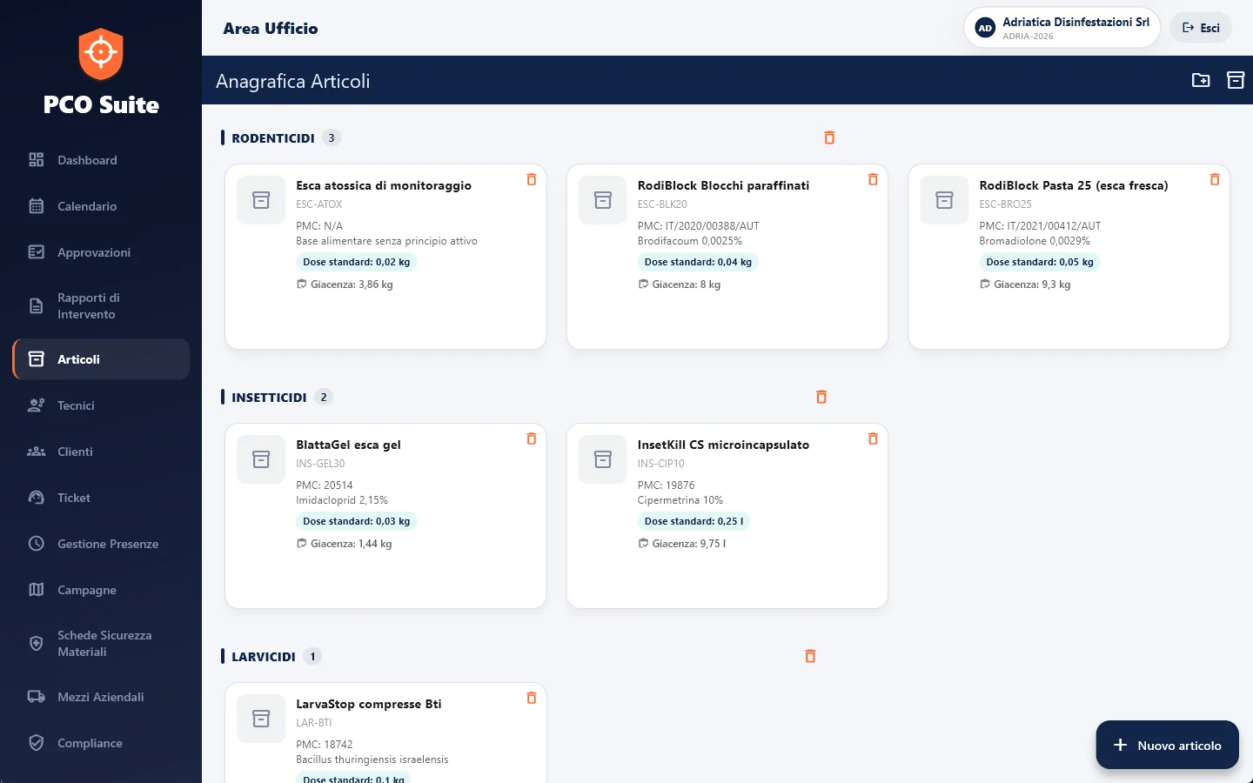Open Adriatica Disinfestazioni Srl account chip
Screen dimensions: 1253x783
point(1062,28)
